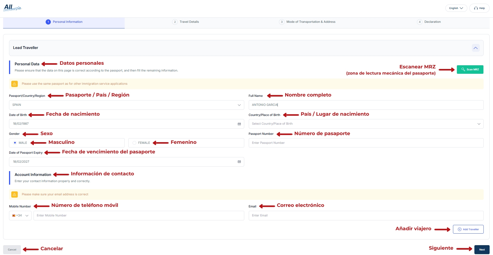Click the Enter Passport Number field
Viewport: 493px width, 255px height.
click(366, 143)
